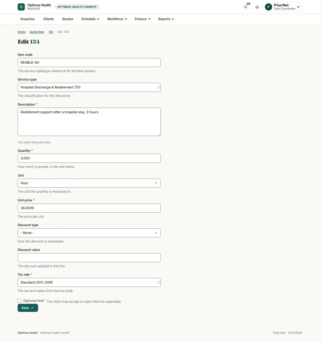
Task: Expand the Unit dropdown
Action: 89,183
